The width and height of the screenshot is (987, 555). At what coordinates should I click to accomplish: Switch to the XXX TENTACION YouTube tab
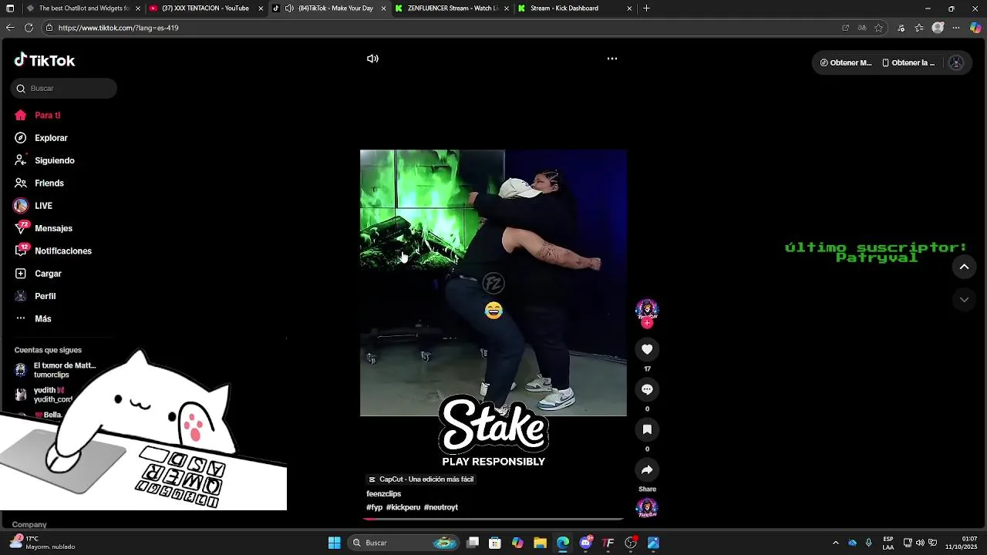click(x=205, y=8)
